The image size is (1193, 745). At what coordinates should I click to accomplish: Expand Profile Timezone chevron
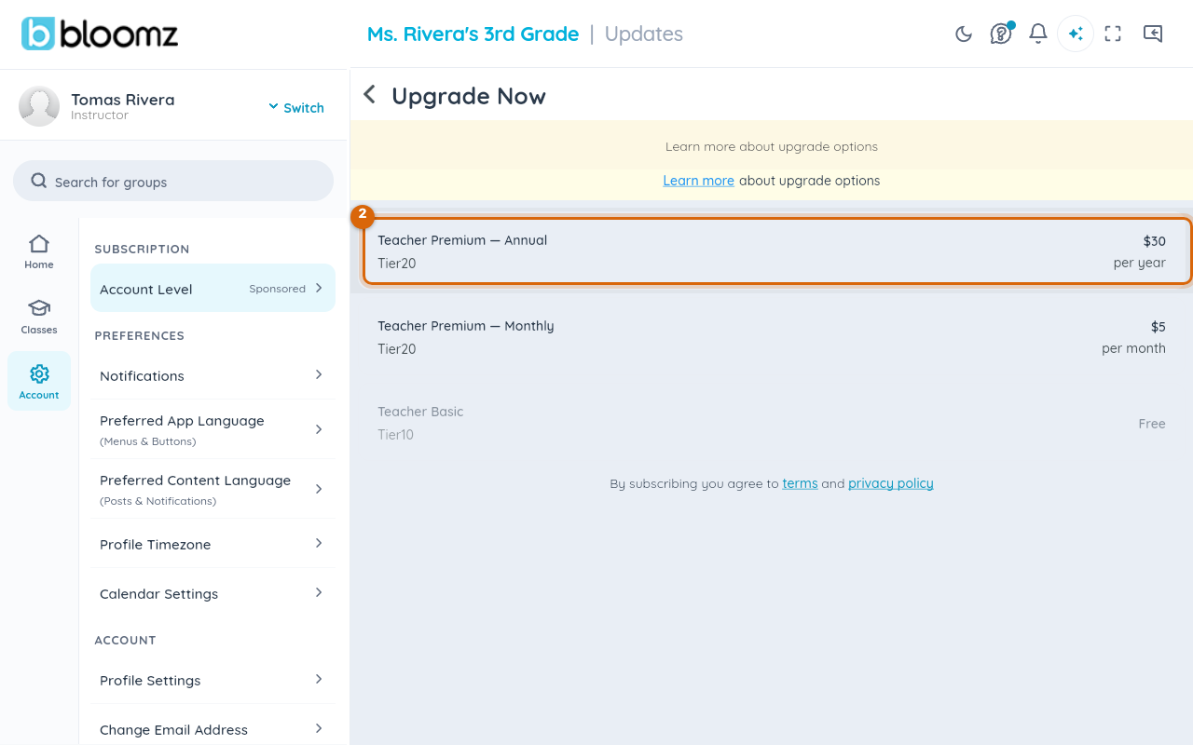point(319,543)
